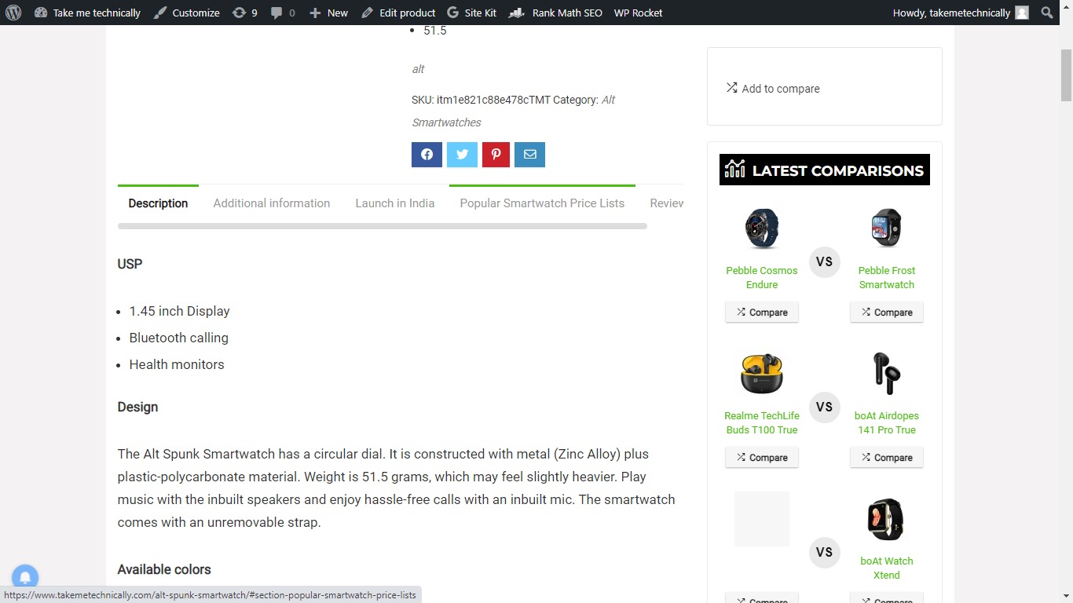Image resolution: width=1073 pixels, height=603 pixels.
Task: Open boAt Watch Xtend link
Action: 887,568
